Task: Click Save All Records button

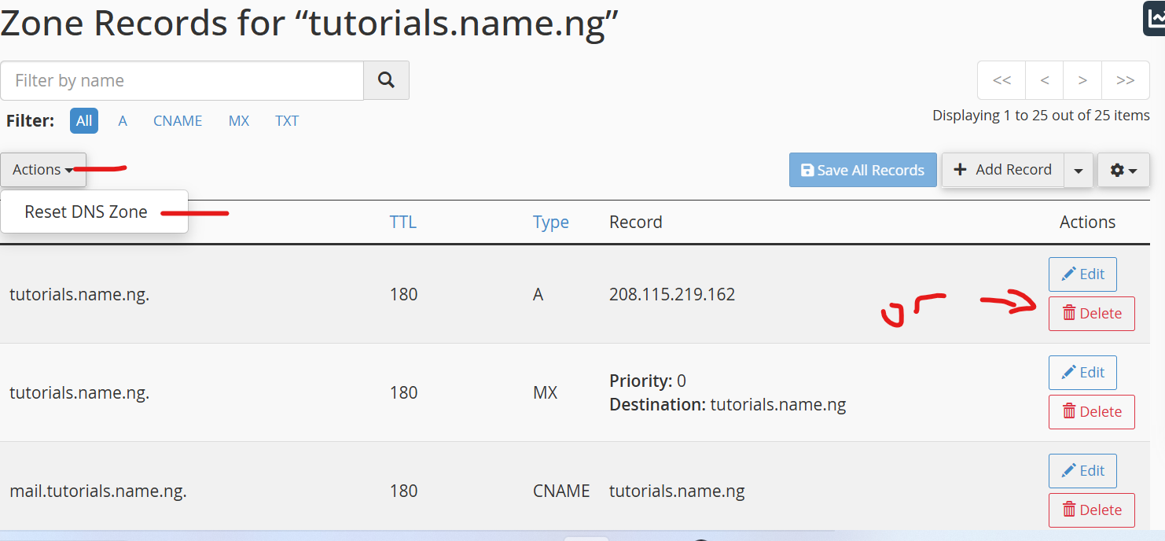Action: [x=863, y=170]
